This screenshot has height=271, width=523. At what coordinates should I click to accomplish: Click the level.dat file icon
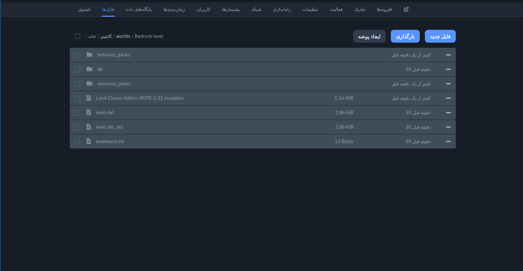[89, 113]
